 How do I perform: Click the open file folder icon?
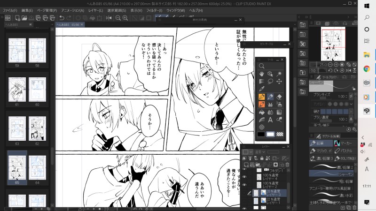[x=24, y=18]
